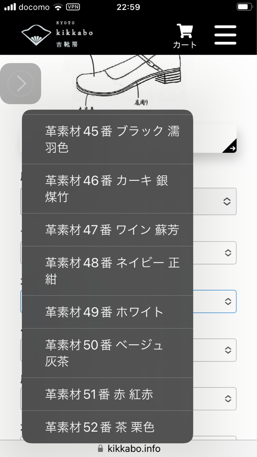Choose leather 46番 カーキ 銀煤竹
The image size is (257, 457).
click(x=107, y=189)
